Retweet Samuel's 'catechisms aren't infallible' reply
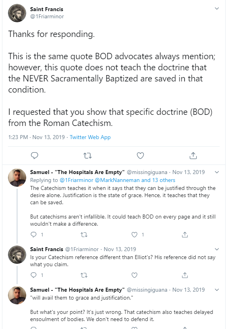226x329 pixels. pos(84,234)
